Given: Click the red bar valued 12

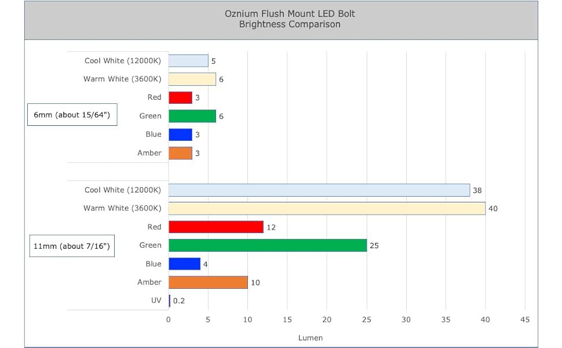Looking at the screenshot, I should click(216, 227).
